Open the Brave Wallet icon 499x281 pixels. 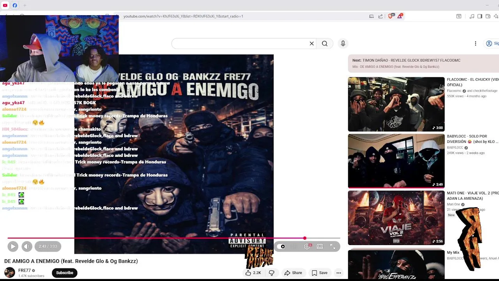(x=488, y=16)
